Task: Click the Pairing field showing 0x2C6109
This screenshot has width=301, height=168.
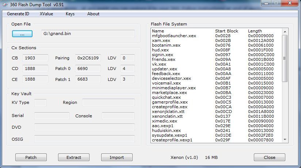Action: (x=88, y=58)
